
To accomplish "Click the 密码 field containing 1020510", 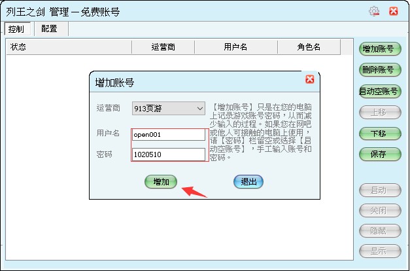I will (x=168, y=154).
